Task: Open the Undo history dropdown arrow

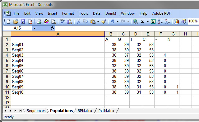Action: [118, 21]
